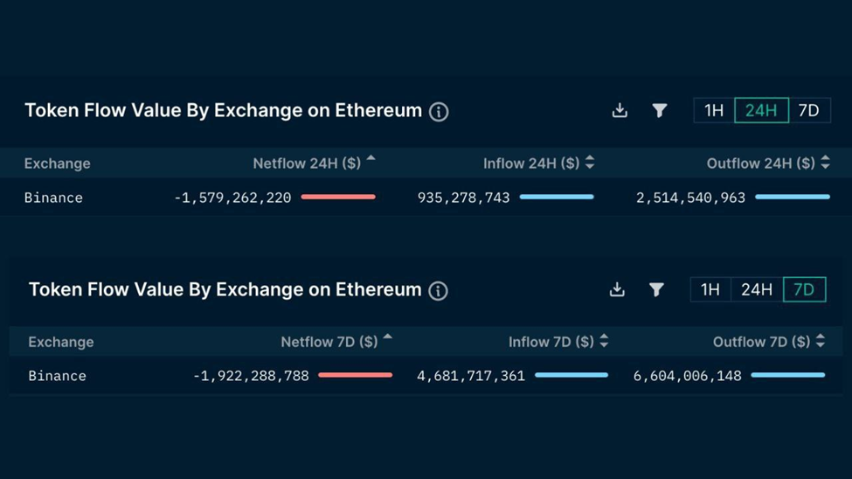This screenshot has width=852, height=479.
Task: Click the red netflow bar for -1,579,262,220
Action: [338, 197]
